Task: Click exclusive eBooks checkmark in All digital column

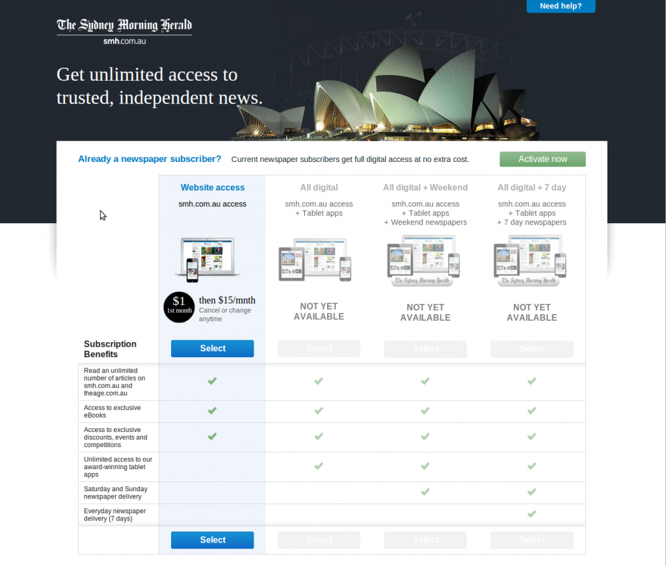Action: [x=319, y=411]
